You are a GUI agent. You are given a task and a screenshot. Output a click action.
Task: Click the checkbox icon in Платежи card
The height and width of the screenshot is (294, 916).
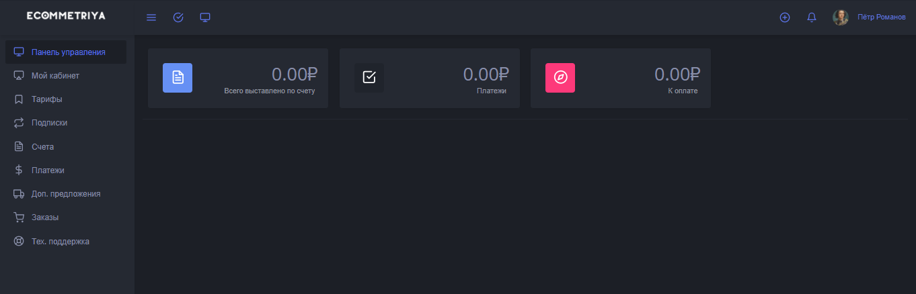click(x=369, y=78)
